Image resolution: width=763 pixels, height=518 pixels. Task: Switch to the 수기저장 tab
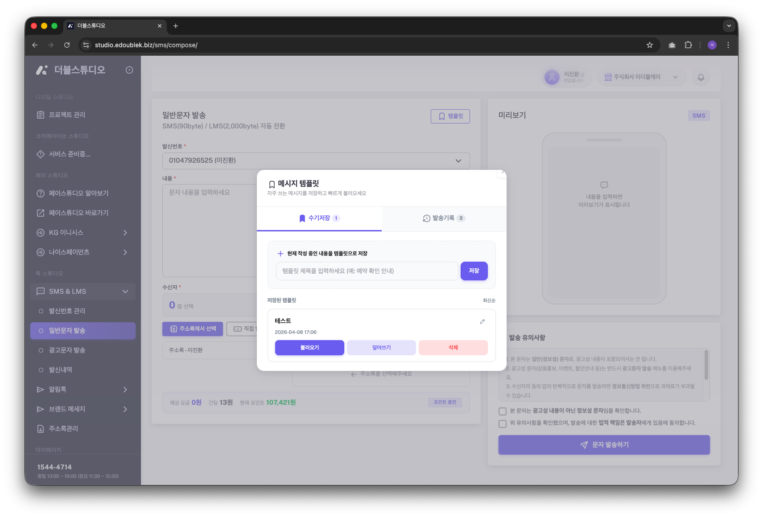tap(319, 218)
